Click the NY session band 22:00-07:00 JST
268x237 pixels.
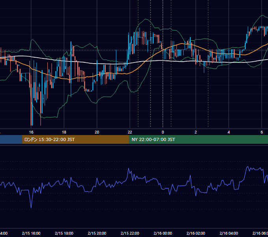198,139
